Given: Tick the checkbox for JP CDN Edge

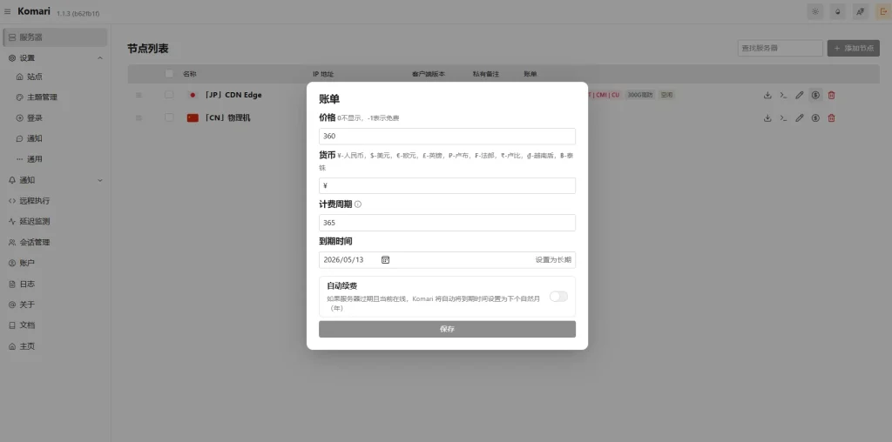Looking at the screenshot, I should coord(169,95).
